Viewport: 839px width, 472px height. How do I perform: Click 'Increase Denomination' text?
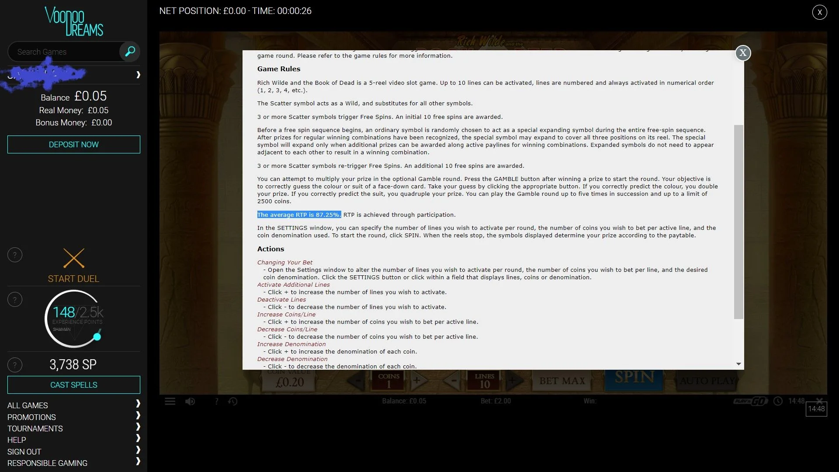[291, 344]
